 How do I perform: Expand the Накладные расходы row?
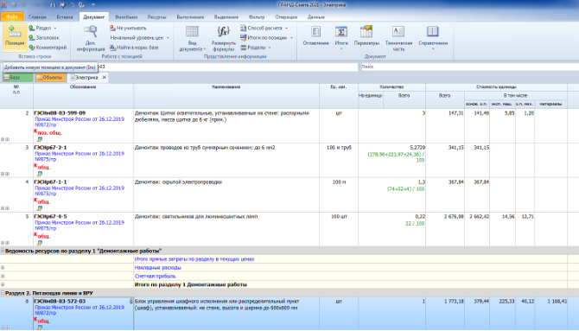coord(3,267)
